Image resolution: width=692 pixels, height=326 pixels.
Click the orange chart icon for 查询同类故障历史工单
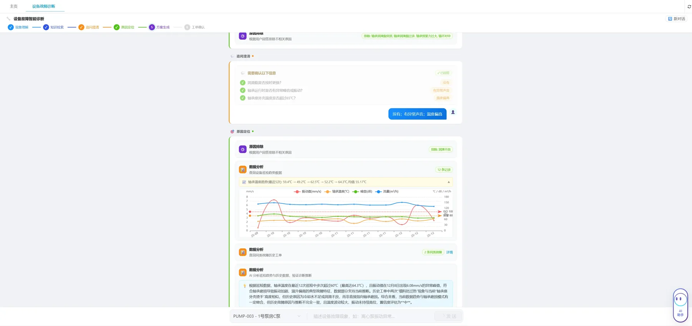click(243, 252)
